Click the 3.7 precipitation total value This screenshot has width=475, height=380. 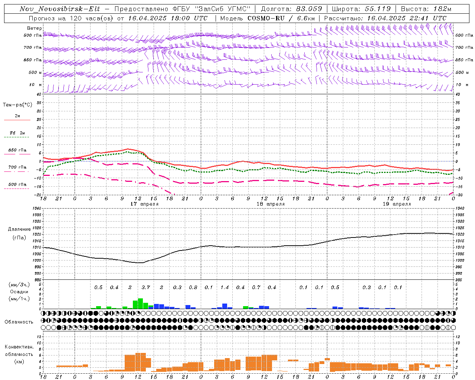click(x=146, y=287)
